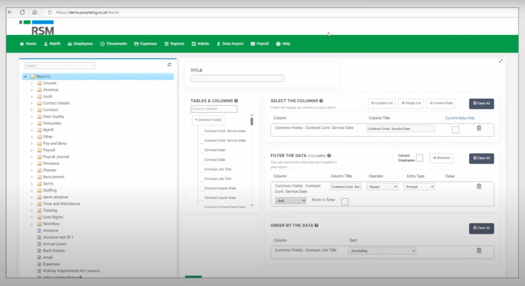This screenshot has height=286, width=525.
Task: Click the Tables & Columns list scrollbar
Action: coord(251,121)
